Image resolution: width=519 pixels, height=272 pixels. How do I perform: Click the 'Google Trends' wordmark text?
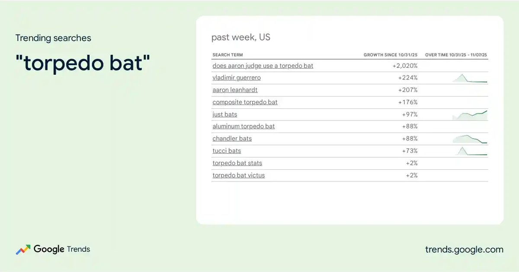[62, 249]
